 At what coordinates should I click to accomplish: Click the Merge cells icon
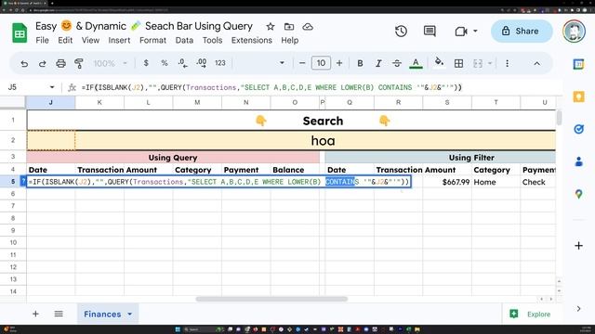[478, 63]
